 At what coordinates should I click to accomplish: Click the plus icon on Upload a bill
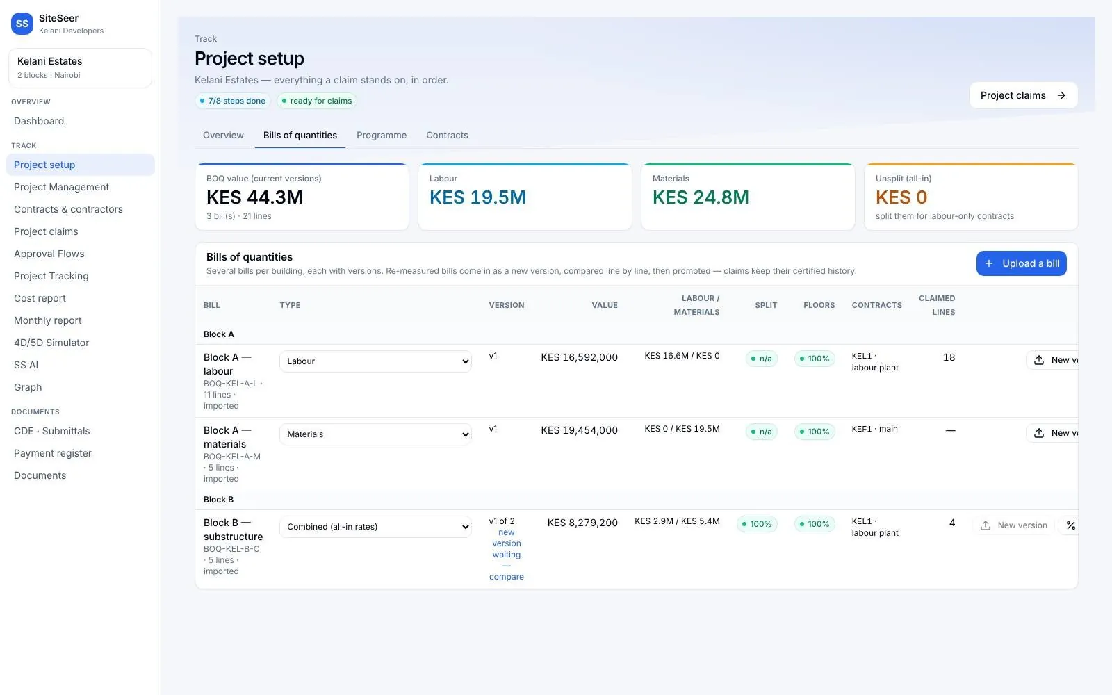pyautogui.click(x=989, y=263)
